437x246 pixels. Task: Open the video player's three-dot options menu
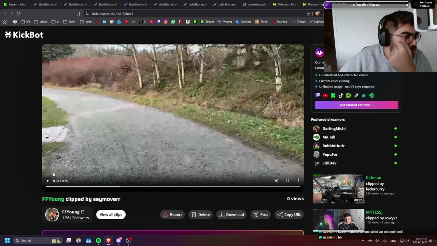click(x=298, y=181)
